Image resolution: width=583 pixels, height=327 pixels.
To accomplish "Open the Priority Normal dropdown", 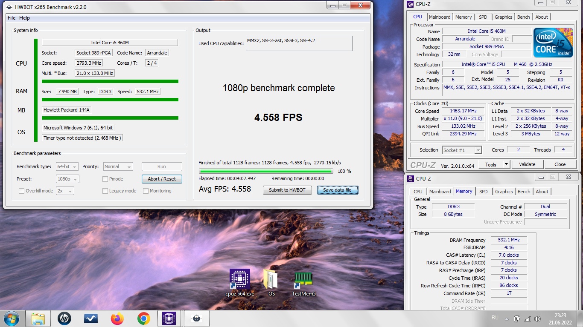I will (118, 167).
